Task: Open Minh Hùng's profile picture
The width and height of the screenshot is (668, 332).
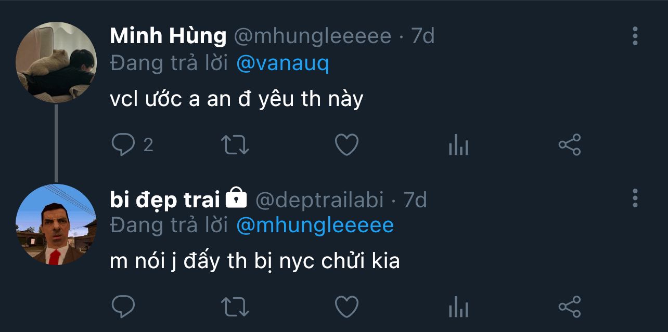Action: [56, 62]
